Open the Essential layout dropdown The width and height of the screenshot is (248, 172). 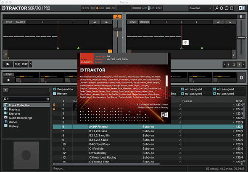coord(201,8)
